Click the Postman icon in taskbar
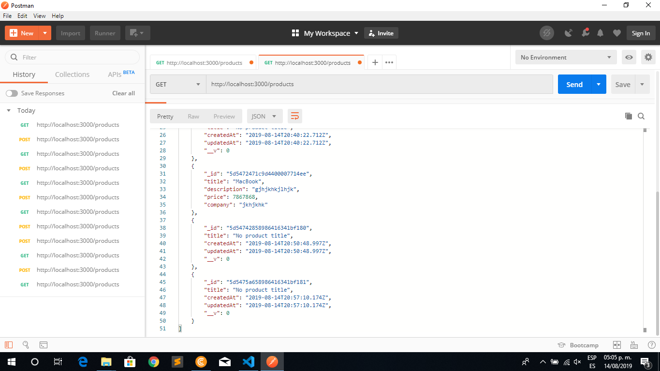The width and height of the screenshot is (660, 371). click(x=272, y=361)
